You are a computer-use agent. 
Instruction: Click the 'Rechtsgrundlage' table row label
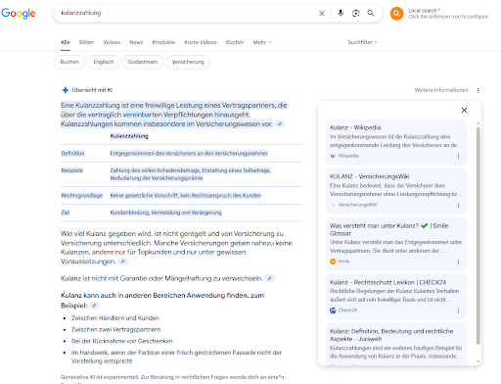(82, 196)
